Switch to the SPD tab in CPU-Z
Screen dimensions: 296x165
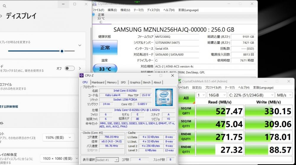(123, 82)
